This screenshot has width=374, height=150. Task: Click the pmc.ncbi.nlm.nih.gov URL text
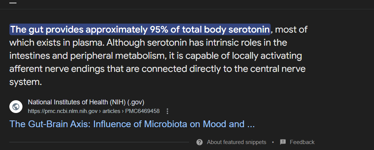(x=63, y=111)
